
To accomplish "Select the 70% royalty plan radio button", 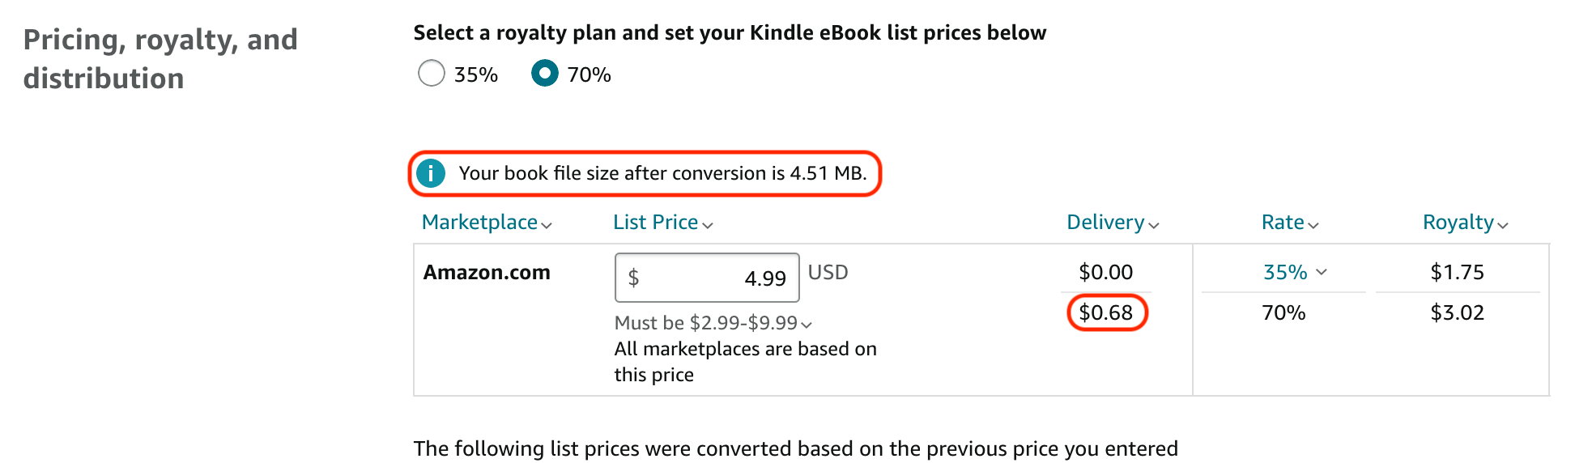I will click(545, 74).
